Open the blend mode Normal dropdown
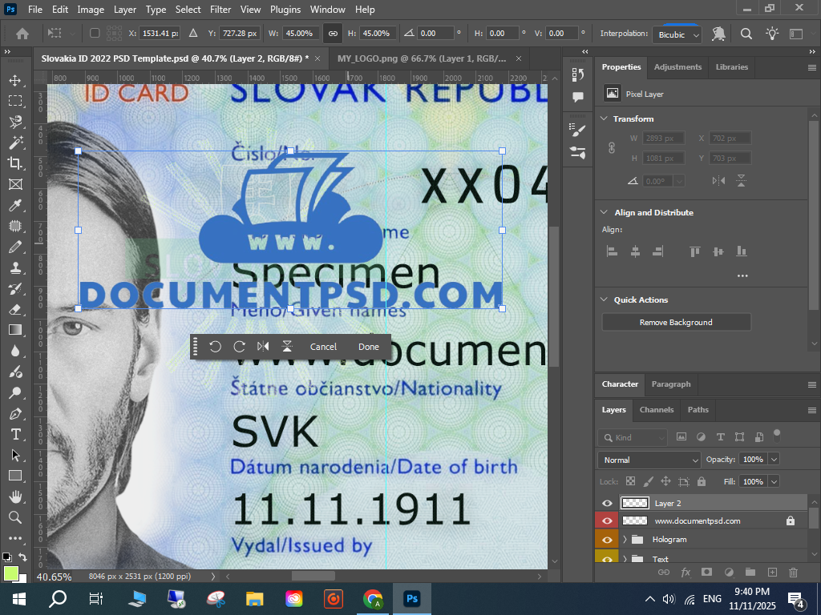The image size is (821, 615). (649, 460)
